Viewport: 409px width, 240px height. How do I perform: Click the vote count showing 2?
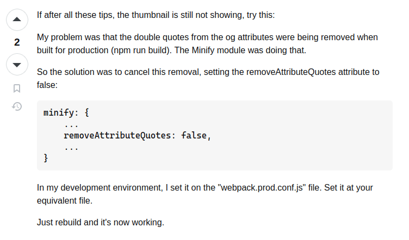(17, 42)
